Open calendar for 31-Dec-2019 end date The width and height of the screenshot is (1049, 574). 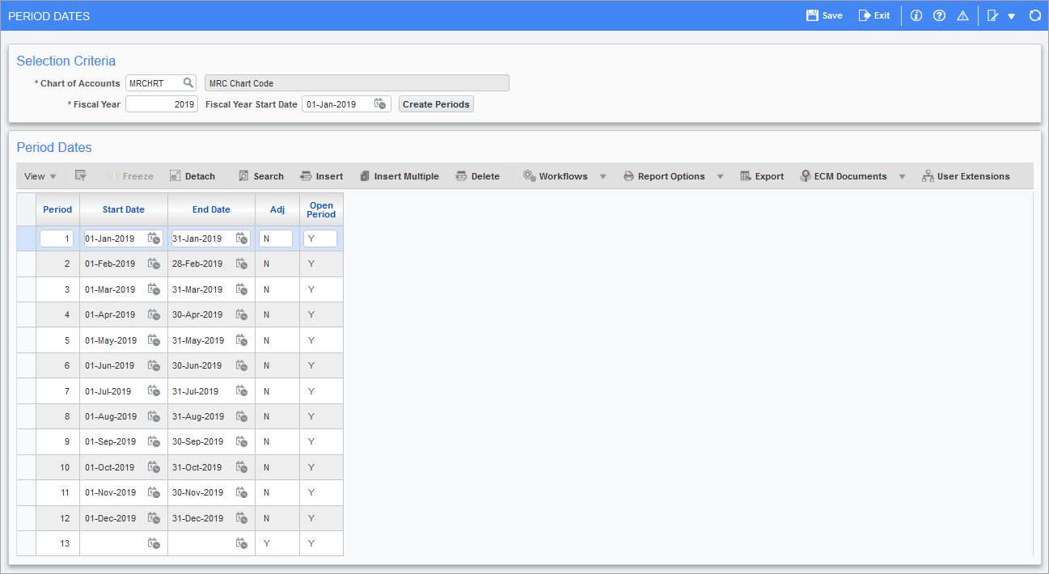click(x=241, y=518)
